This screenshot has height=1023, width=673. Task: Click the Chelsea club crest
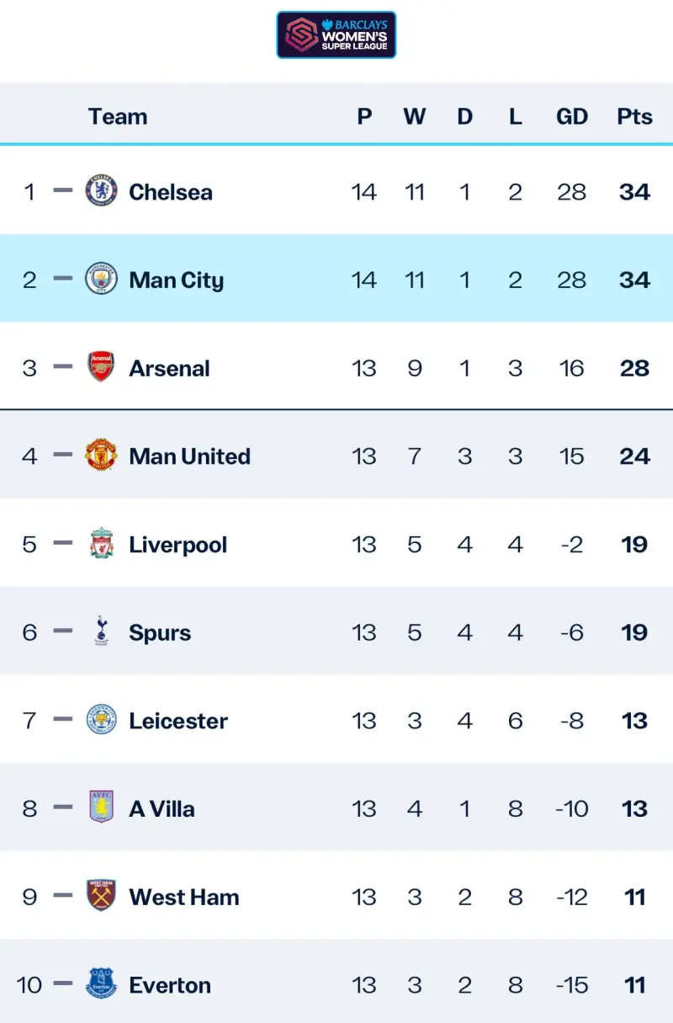pos(102,191)
